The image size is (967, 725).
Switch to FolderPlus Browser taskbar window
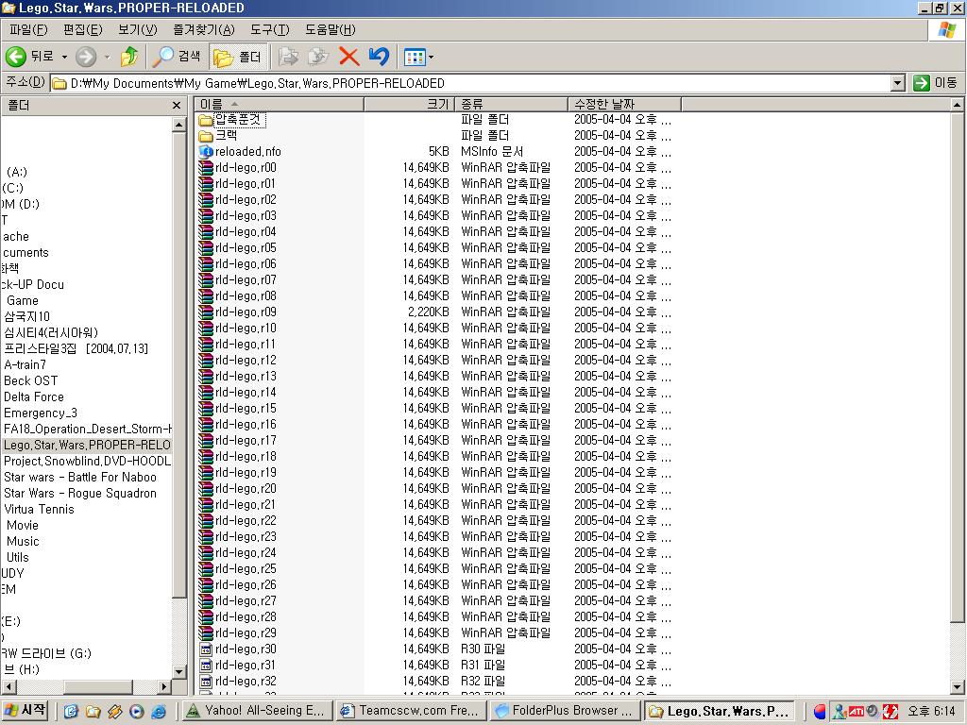click(x=565, y=711)
